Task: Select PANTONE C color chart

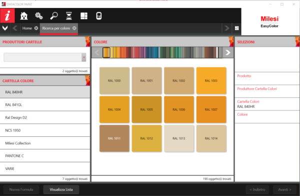Action: pyautogui.click(x=45, y=156)
